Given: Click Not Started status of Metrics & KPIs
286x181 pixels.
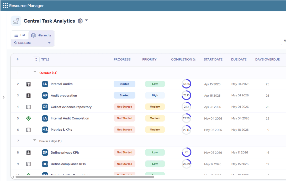Looking at the screenshot, I should point(124,130).
